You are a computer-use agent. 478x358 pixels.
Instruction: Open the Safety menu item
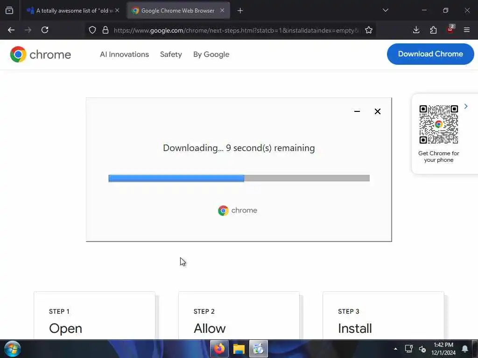pyautogui.click(x=171, y=55)
